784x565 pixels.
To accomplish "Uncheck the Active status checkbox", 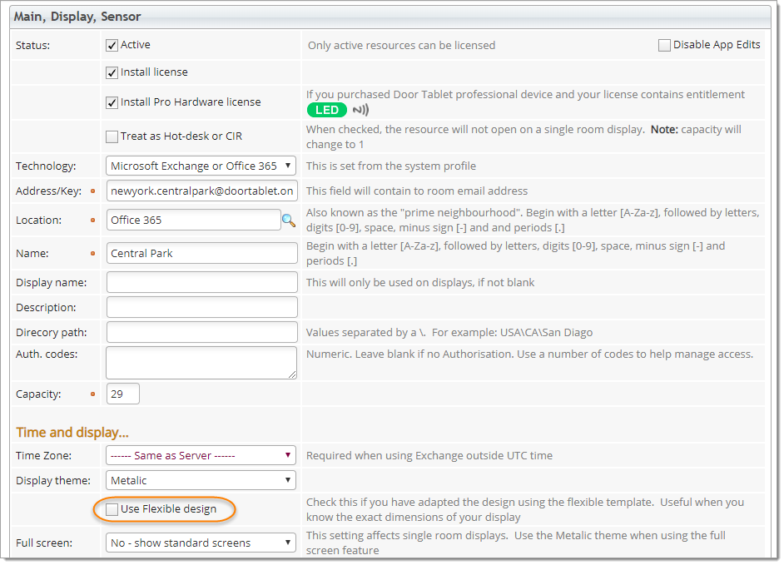I will click(x=112, y=45).
